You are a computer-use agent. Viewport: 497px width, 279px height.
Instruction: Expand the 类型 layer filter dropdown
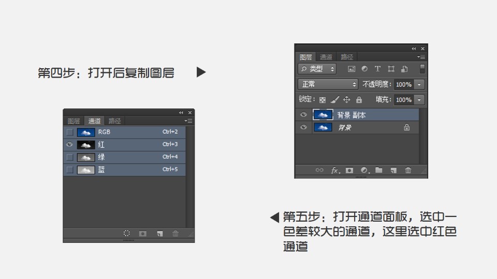[x=317, y=69]
